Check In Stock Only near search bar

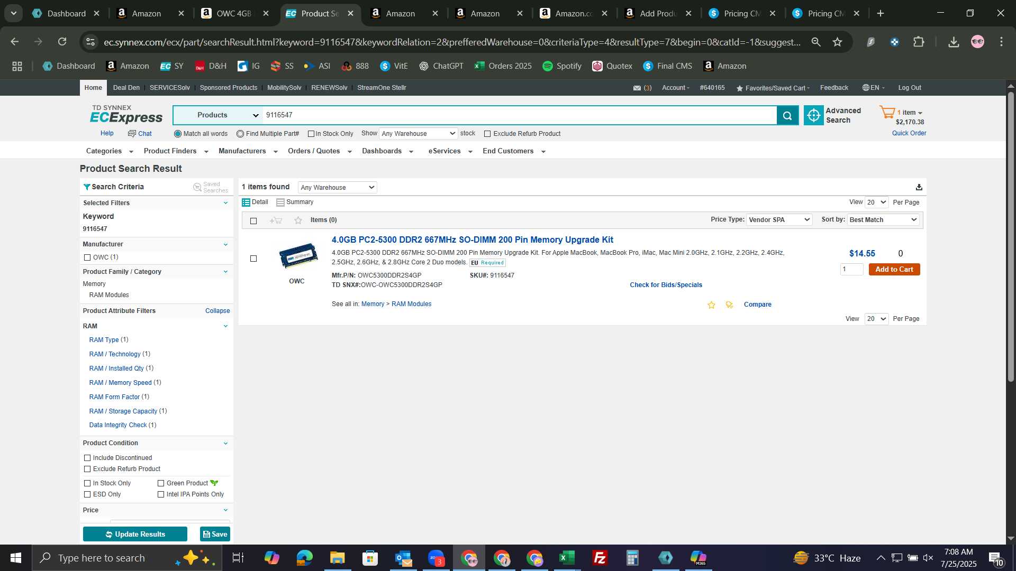(311, 134)
